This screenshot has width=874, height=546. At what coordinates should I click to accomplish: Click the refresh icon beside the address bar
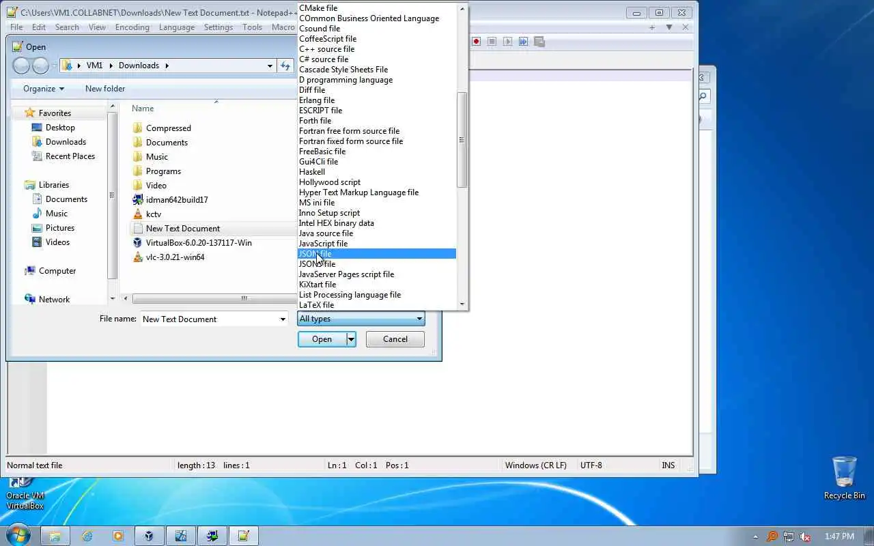point(285,66)
